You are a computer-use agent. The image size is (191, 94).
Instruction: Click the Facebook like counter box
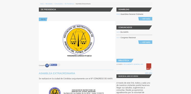(x=59, y=65)
